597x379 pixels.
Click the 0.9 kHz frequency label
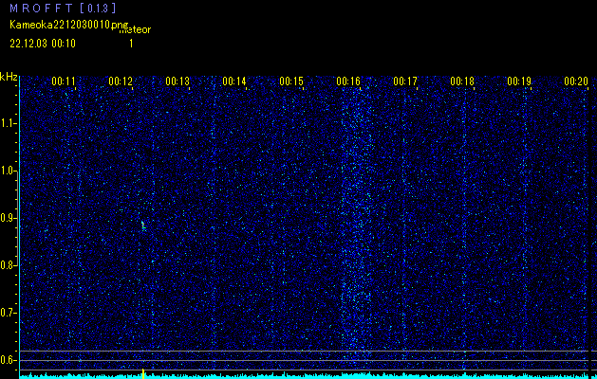[8, 218]
